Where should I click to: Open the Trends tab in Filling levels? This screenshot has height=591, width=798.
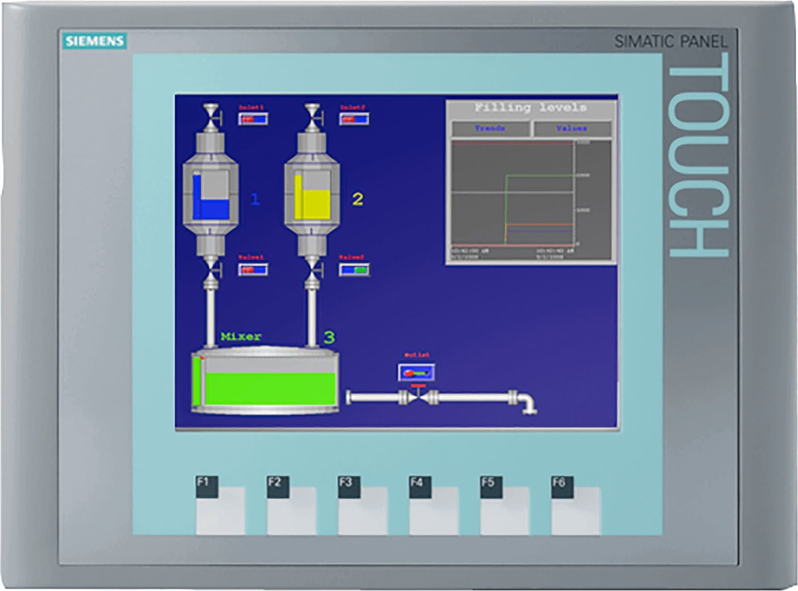tap(490, 129)
